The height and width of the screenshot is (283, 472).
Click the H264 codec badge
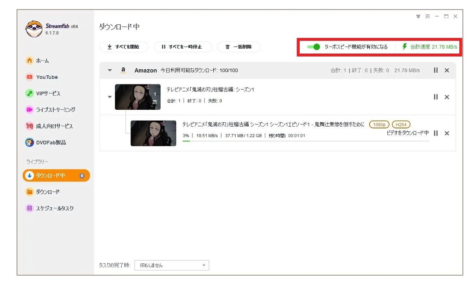[x=401, y=125]
